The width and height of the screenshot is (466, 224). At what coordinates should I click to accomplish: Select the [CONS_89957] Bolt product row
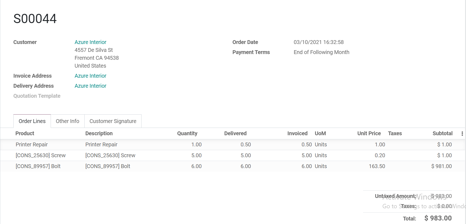click(38, 166)
